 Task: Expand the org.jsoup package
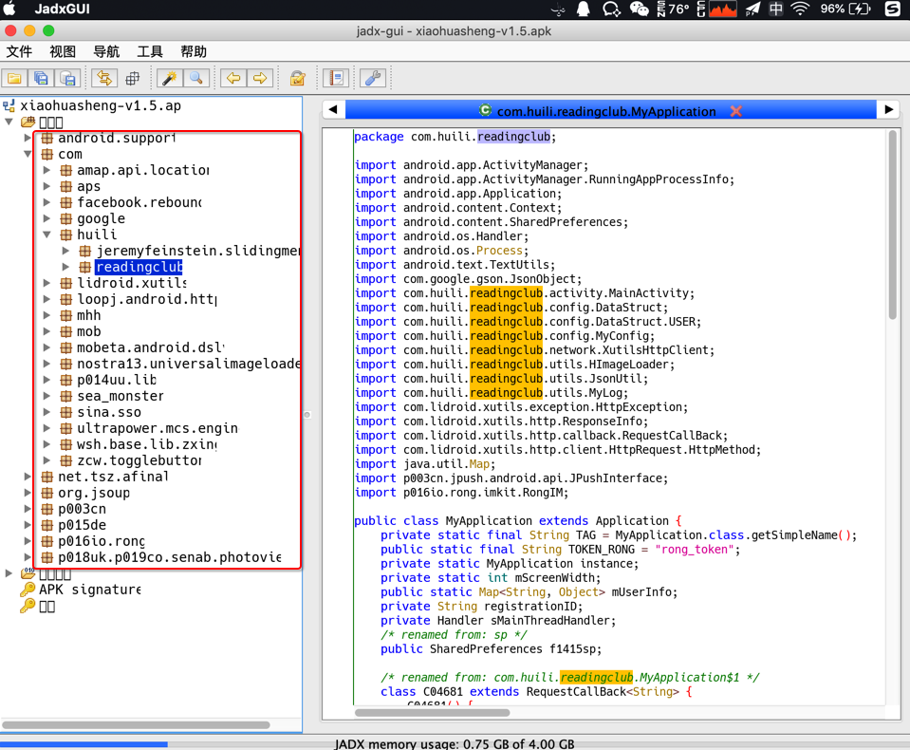28,493
